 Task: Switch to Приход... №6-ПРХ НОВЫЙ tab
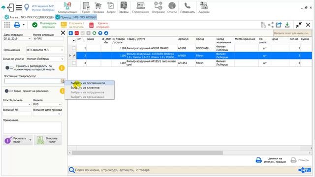76,17
